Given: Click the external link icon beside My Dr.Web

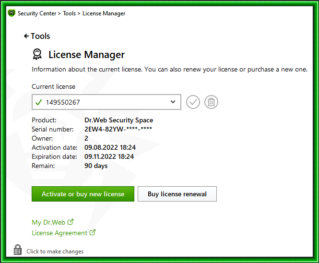Looking at the screenshot, I should 71,222.
